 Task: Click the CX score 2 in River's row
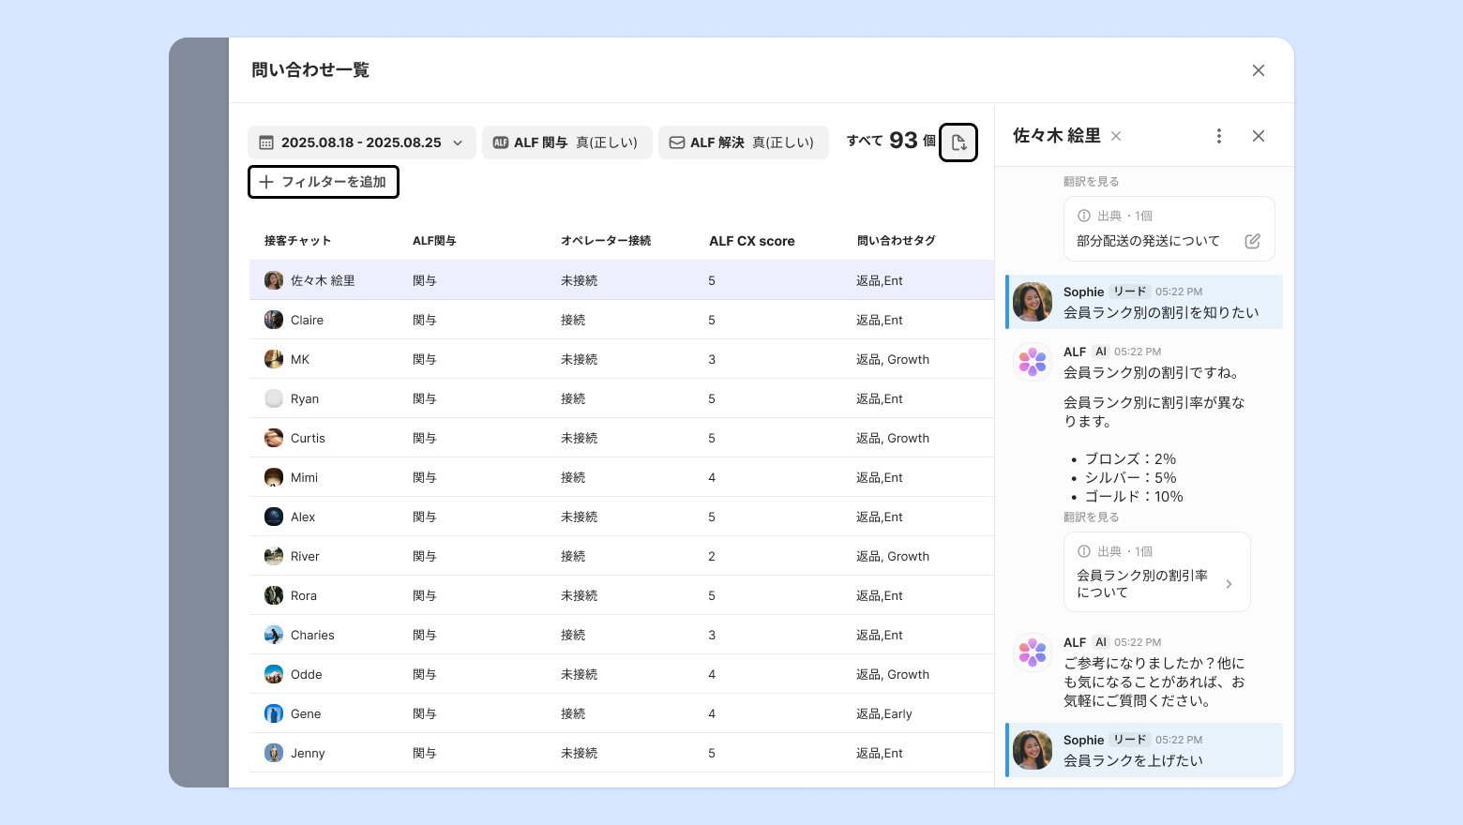pos(712,556)
